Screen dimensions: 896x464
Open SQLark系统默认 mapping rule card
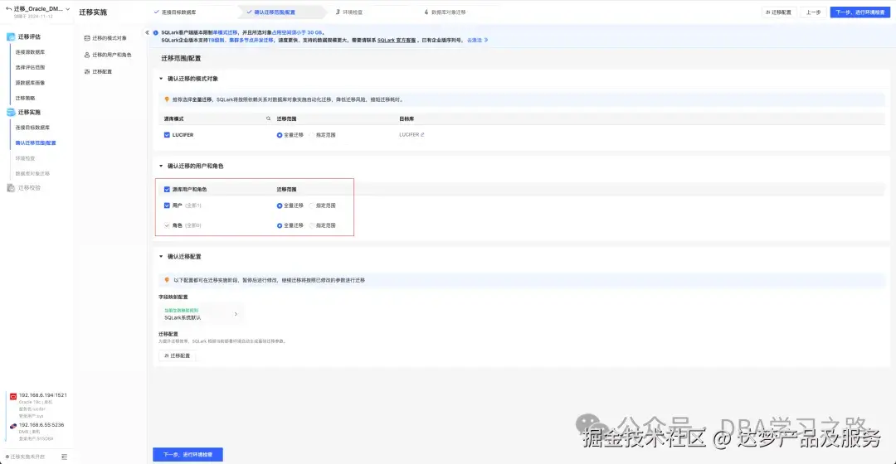click(x=201, y=314)
